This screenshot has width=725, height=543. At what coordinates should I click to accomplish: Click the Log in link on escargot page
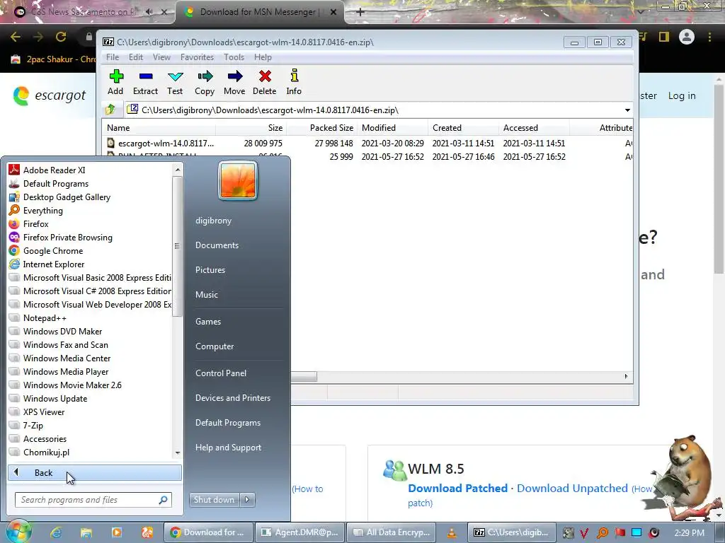pyautogui.click(x=682, y=95)
